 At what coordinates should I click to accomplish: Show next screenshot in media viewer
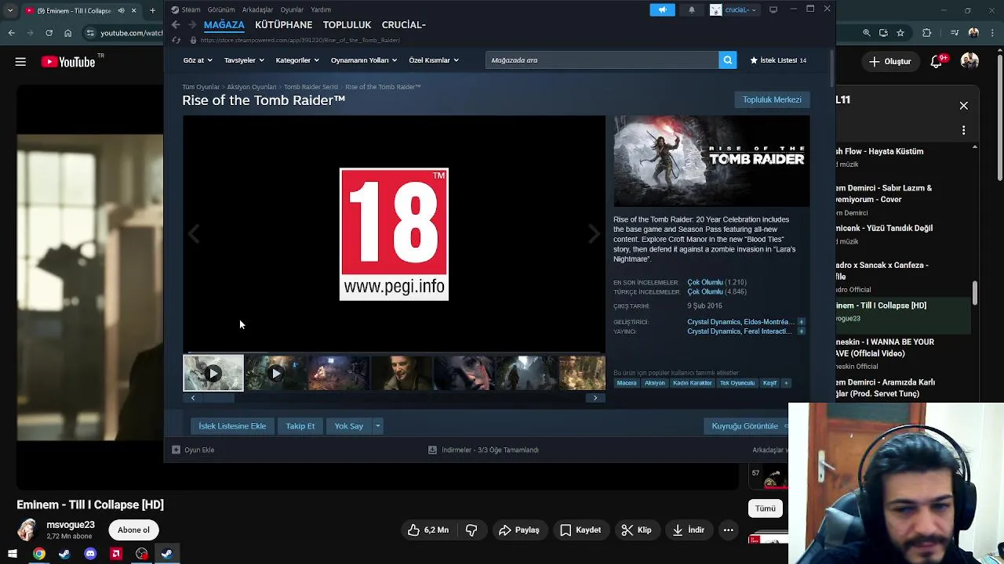pyautogui.click(x=594, y=233)
